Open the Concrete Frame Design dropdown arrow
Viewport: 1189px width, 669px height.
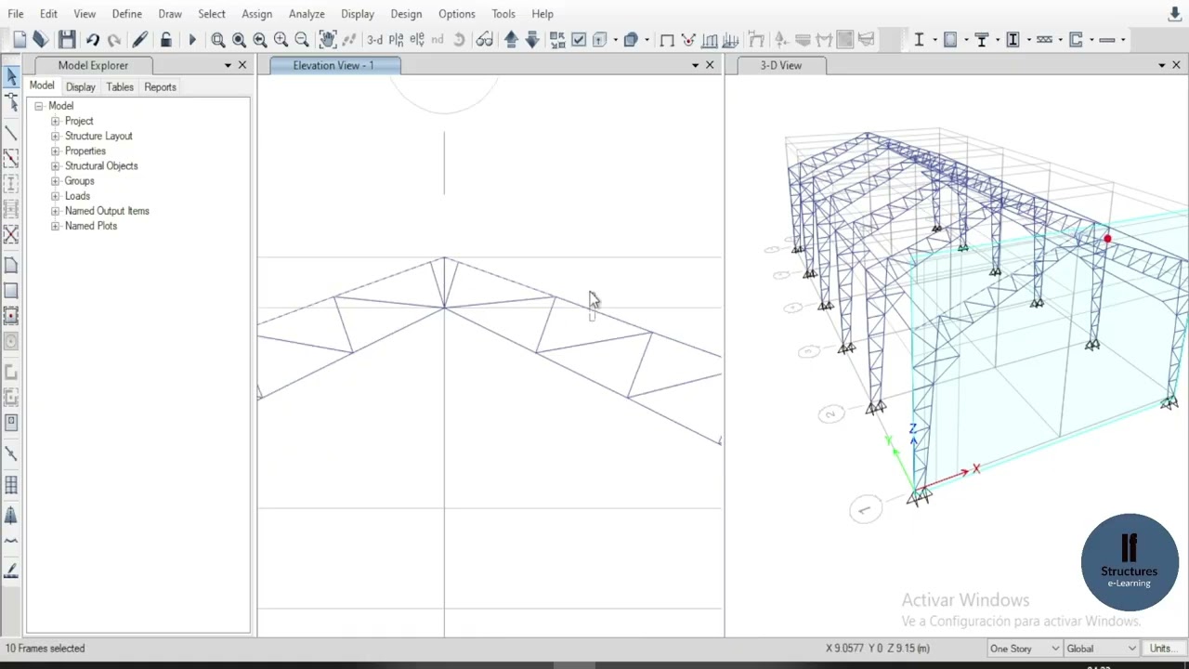tap(966, 39)
